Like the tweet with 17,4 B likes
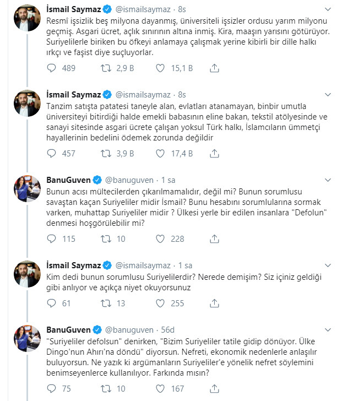This screenshot has width=337, height=401. tap(160, 154)
